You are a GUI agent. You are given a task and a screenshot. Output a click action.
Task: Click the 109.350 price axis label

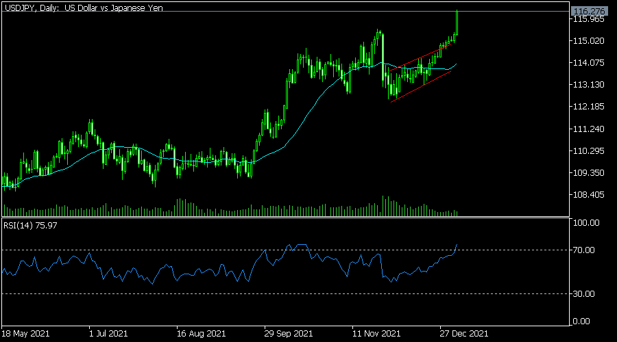[x=589, y=173]
